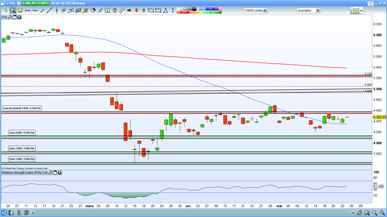Click the second bottom-left chart icon

(x=11, y=212)
